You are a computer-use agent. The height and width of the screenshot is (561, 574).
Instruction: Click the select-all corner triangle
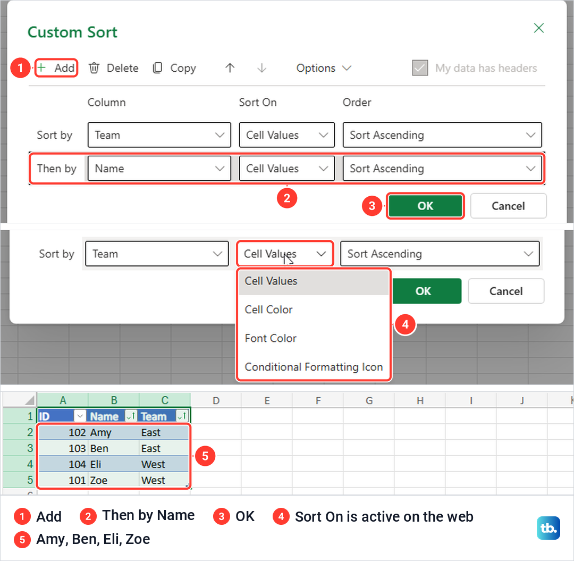point(29,400)
